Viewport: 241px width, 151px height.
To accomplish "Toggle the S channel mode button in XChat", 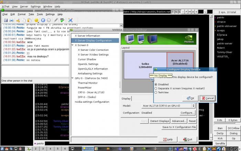I will tap(179, 12).
